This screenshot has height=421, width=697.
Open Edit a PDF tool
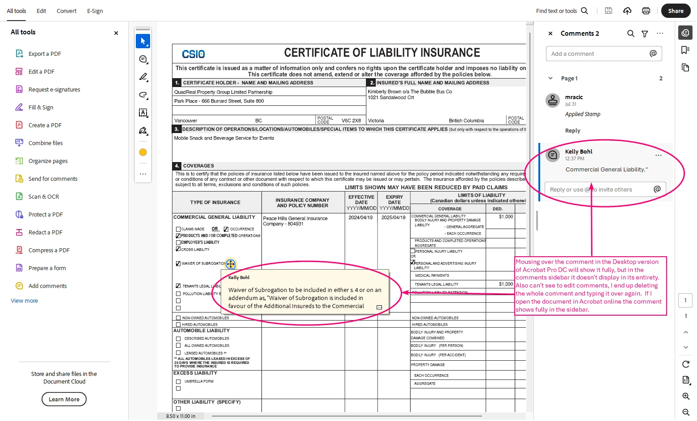[x=42, y=71]
